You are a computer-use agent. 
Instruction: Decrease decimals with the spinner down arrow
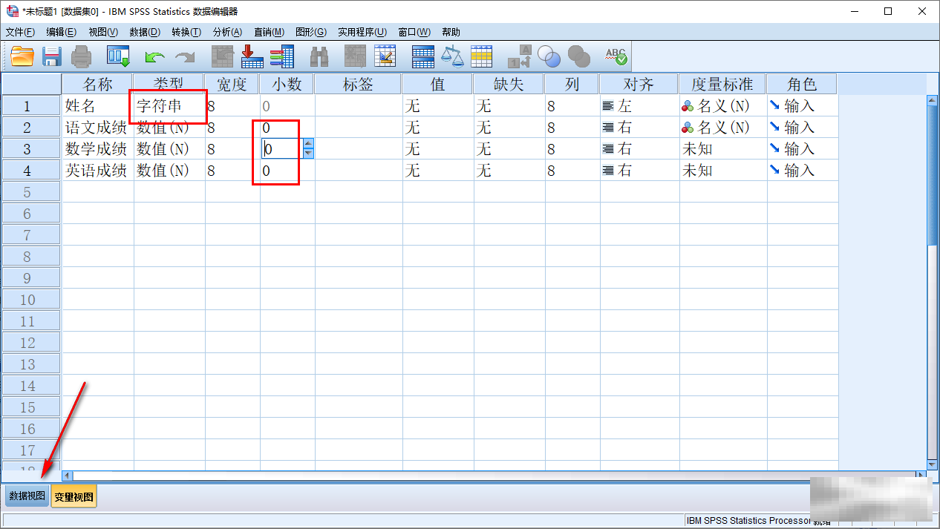(308, 154)
